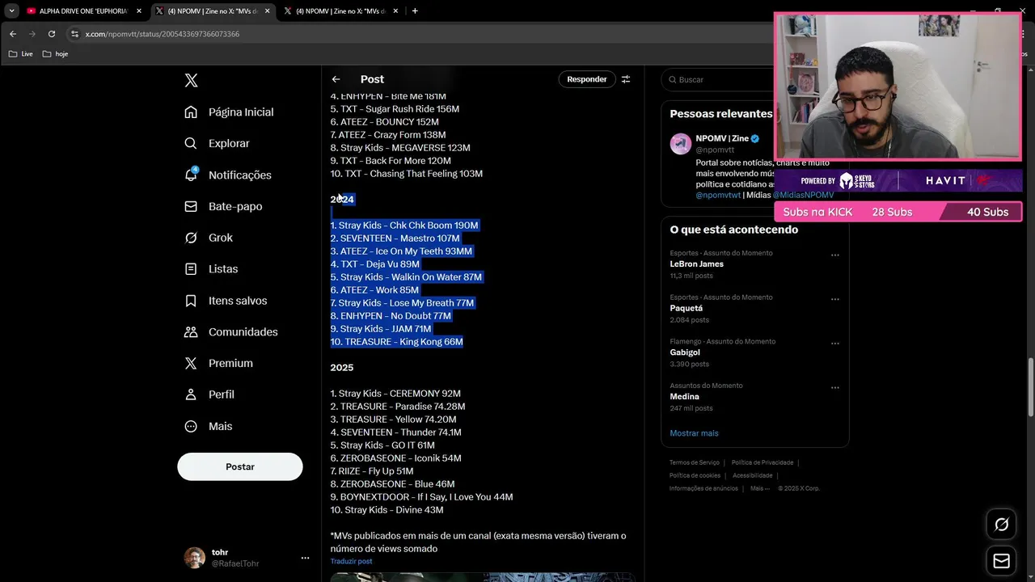The image size is (1035, 582).
Task: Open Comunidades people icon
Action: pyautogui.click(x=191, y=331)
